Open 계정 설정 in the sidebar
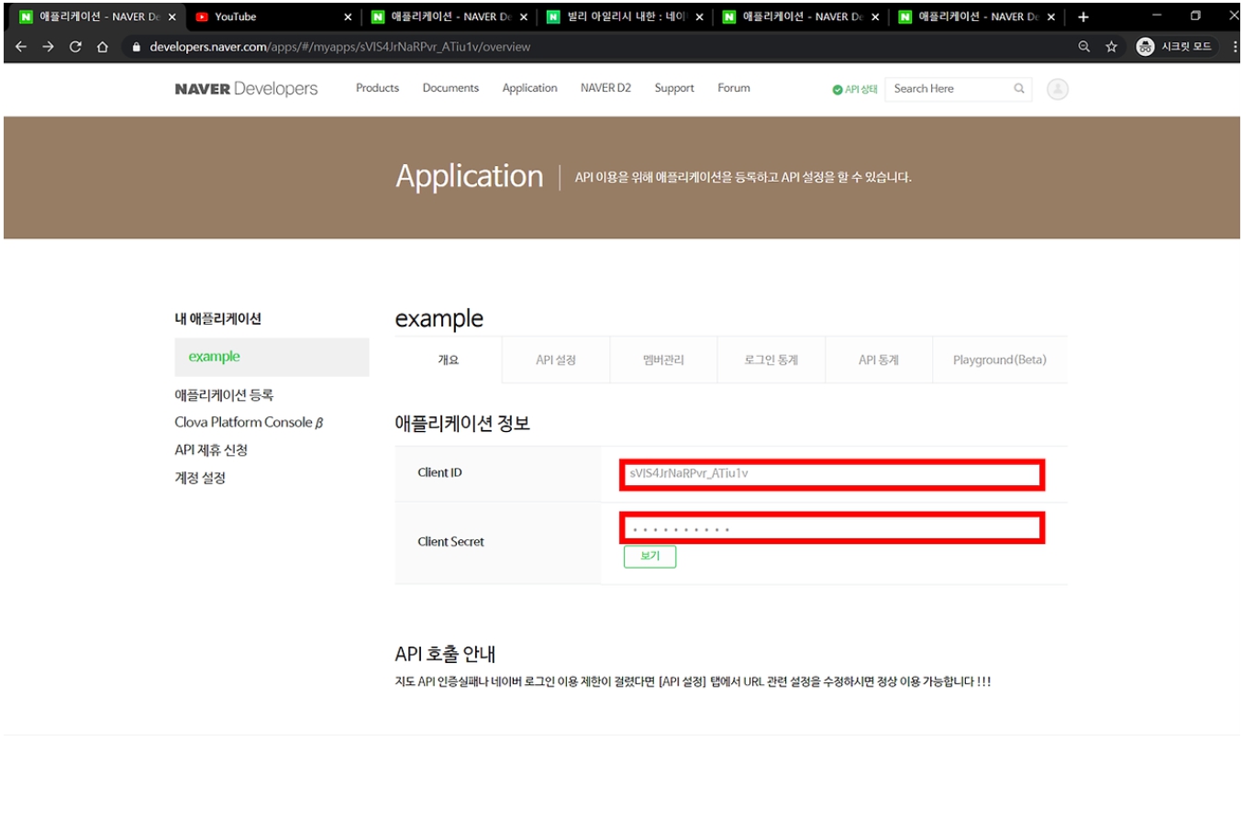 tap(200, 478)
